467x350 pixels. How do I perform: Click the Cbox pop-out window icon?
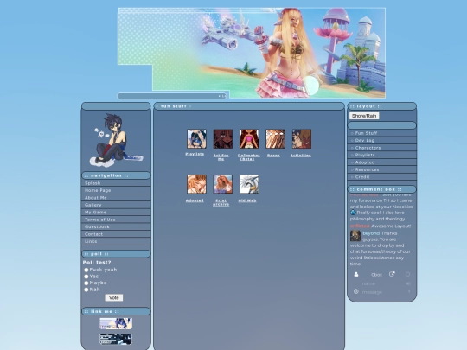392,274
